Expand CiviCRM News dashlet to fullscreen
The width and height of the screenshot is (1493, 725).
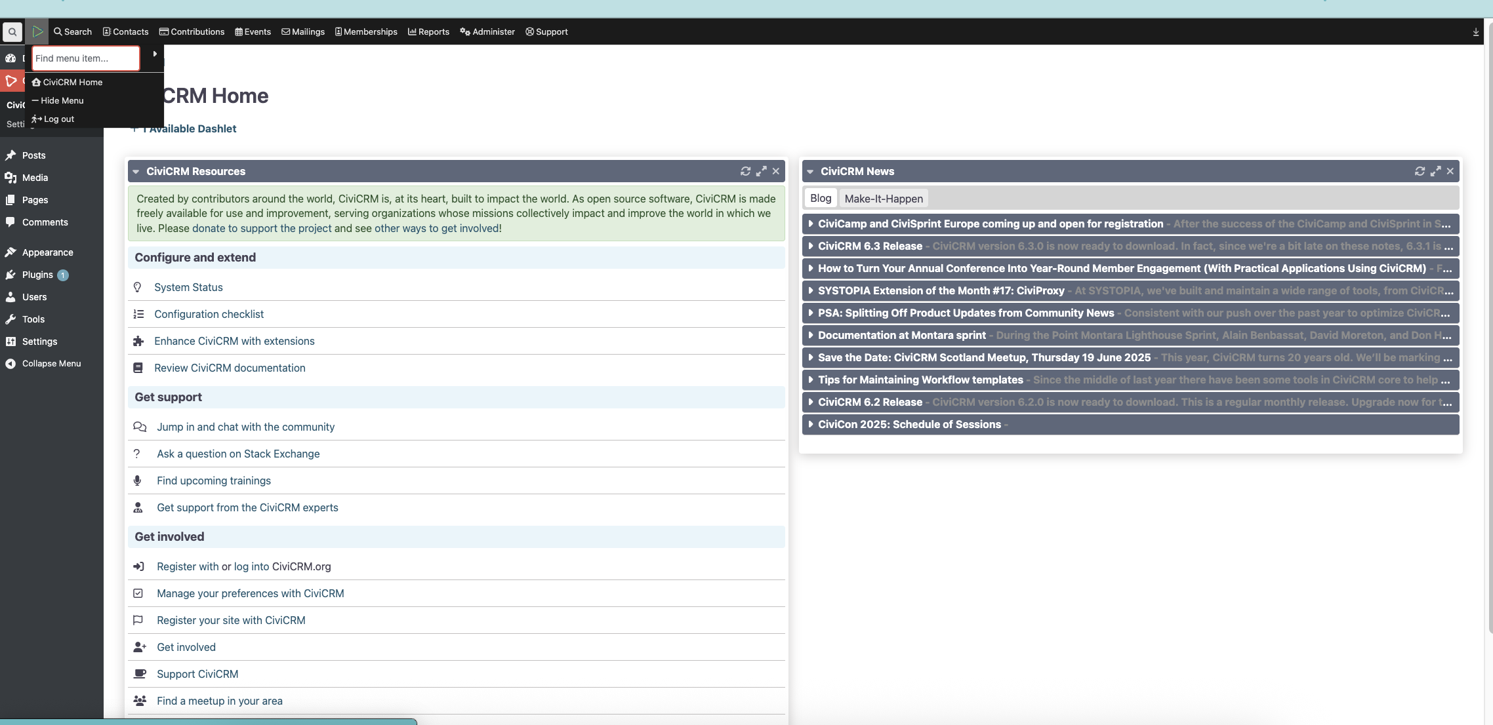1436,171
